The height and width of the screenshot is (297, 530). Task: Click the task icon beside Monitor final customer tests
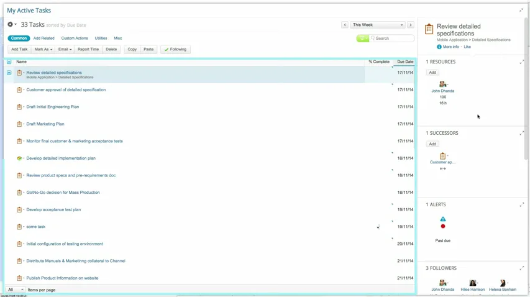pyautogui.click(x=19, y=141)
